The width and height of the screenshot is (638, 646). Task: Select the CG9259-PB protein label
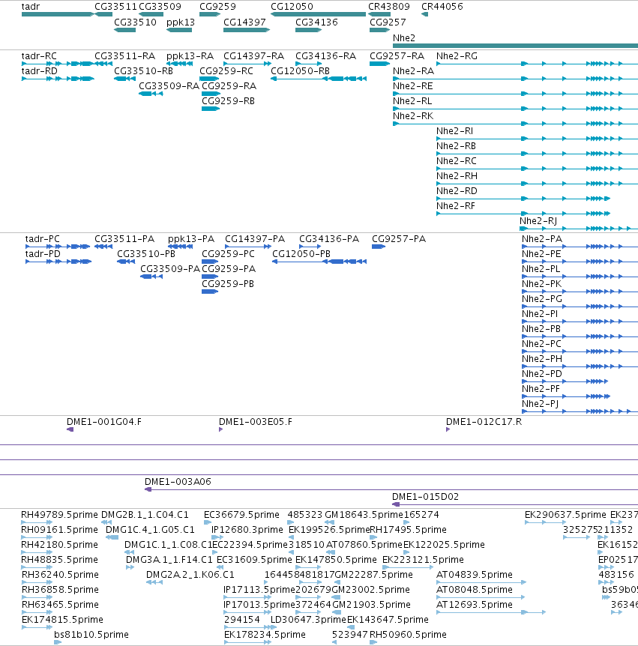pyautogui.click(x=228, y=284)
